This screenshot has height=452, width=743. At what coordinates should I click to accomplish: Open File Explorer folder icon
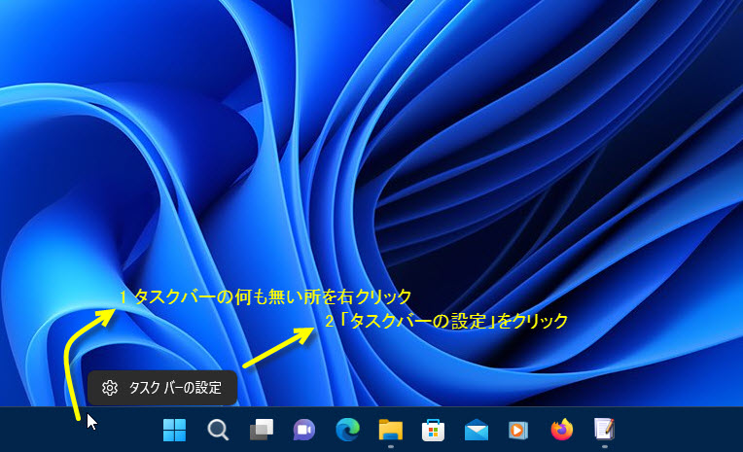pyautogui.click(x=390, y=430)
